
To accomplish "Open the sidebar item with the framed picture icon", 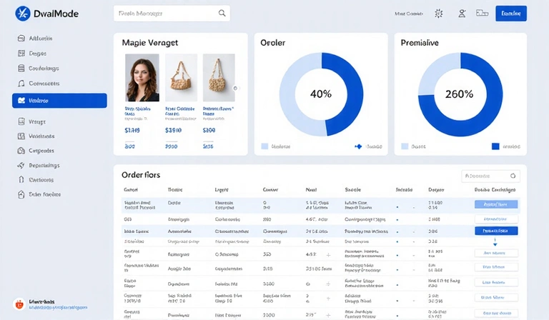I will coord(36,136).
